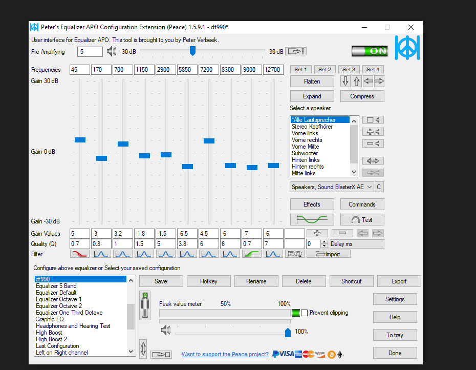Click the Quality field showing 3.8
476x370 pixels.
187,244
